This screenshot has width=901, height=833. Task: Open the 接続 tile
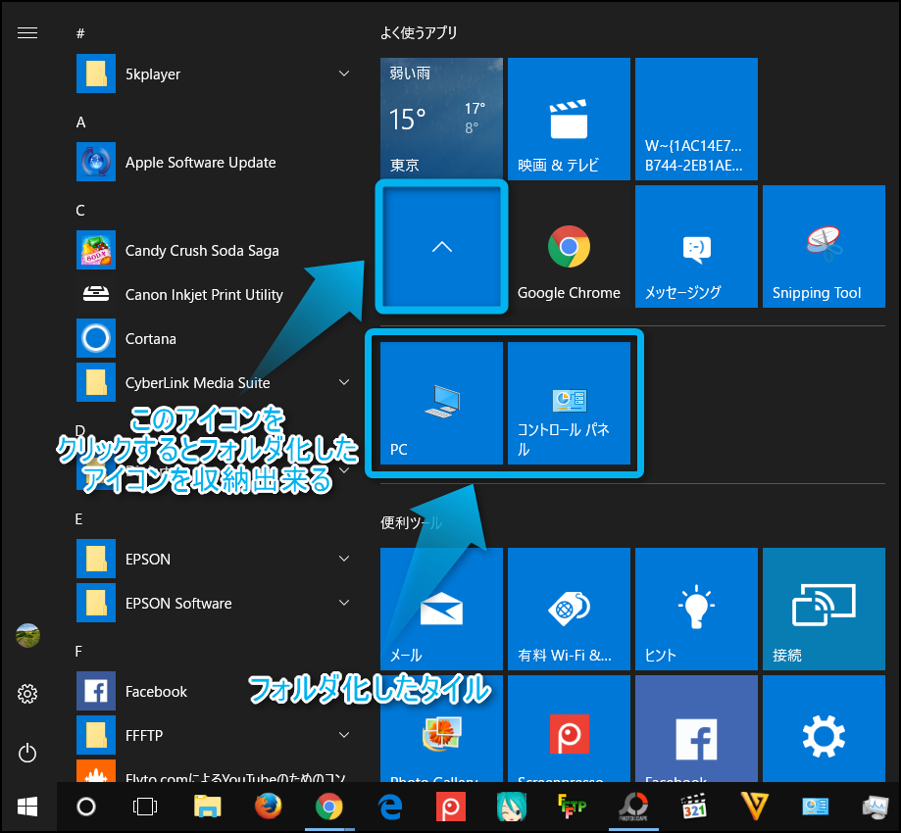pos(823,609)
